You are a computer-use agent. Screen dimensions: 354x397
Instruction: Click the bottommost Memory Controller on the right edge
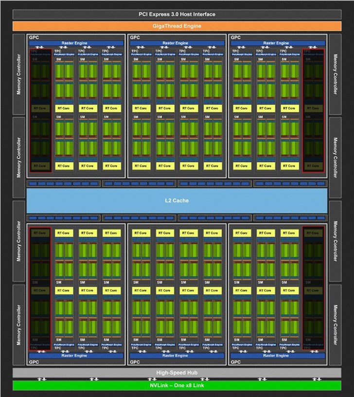click(x=335, y=325)
